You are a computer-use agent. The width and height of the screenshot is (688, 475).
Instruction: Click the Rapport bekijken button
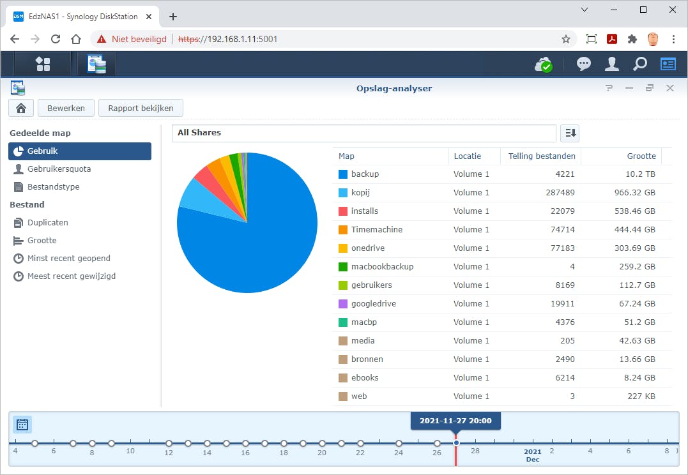pyautogui.click(x=141, y=108)
